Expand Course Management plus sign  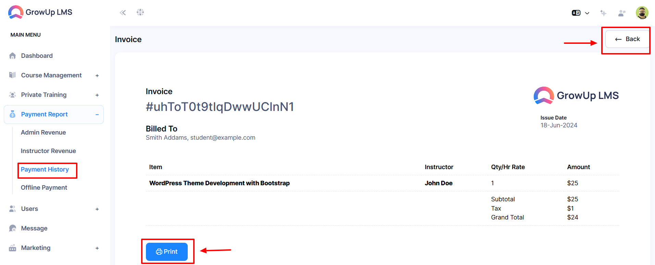pos(97,76)
